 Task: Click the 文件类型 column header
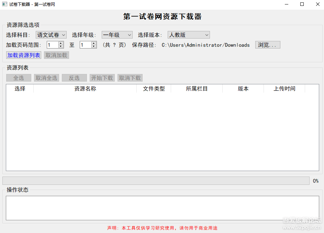pyautogui.click(x=154, y=88)
